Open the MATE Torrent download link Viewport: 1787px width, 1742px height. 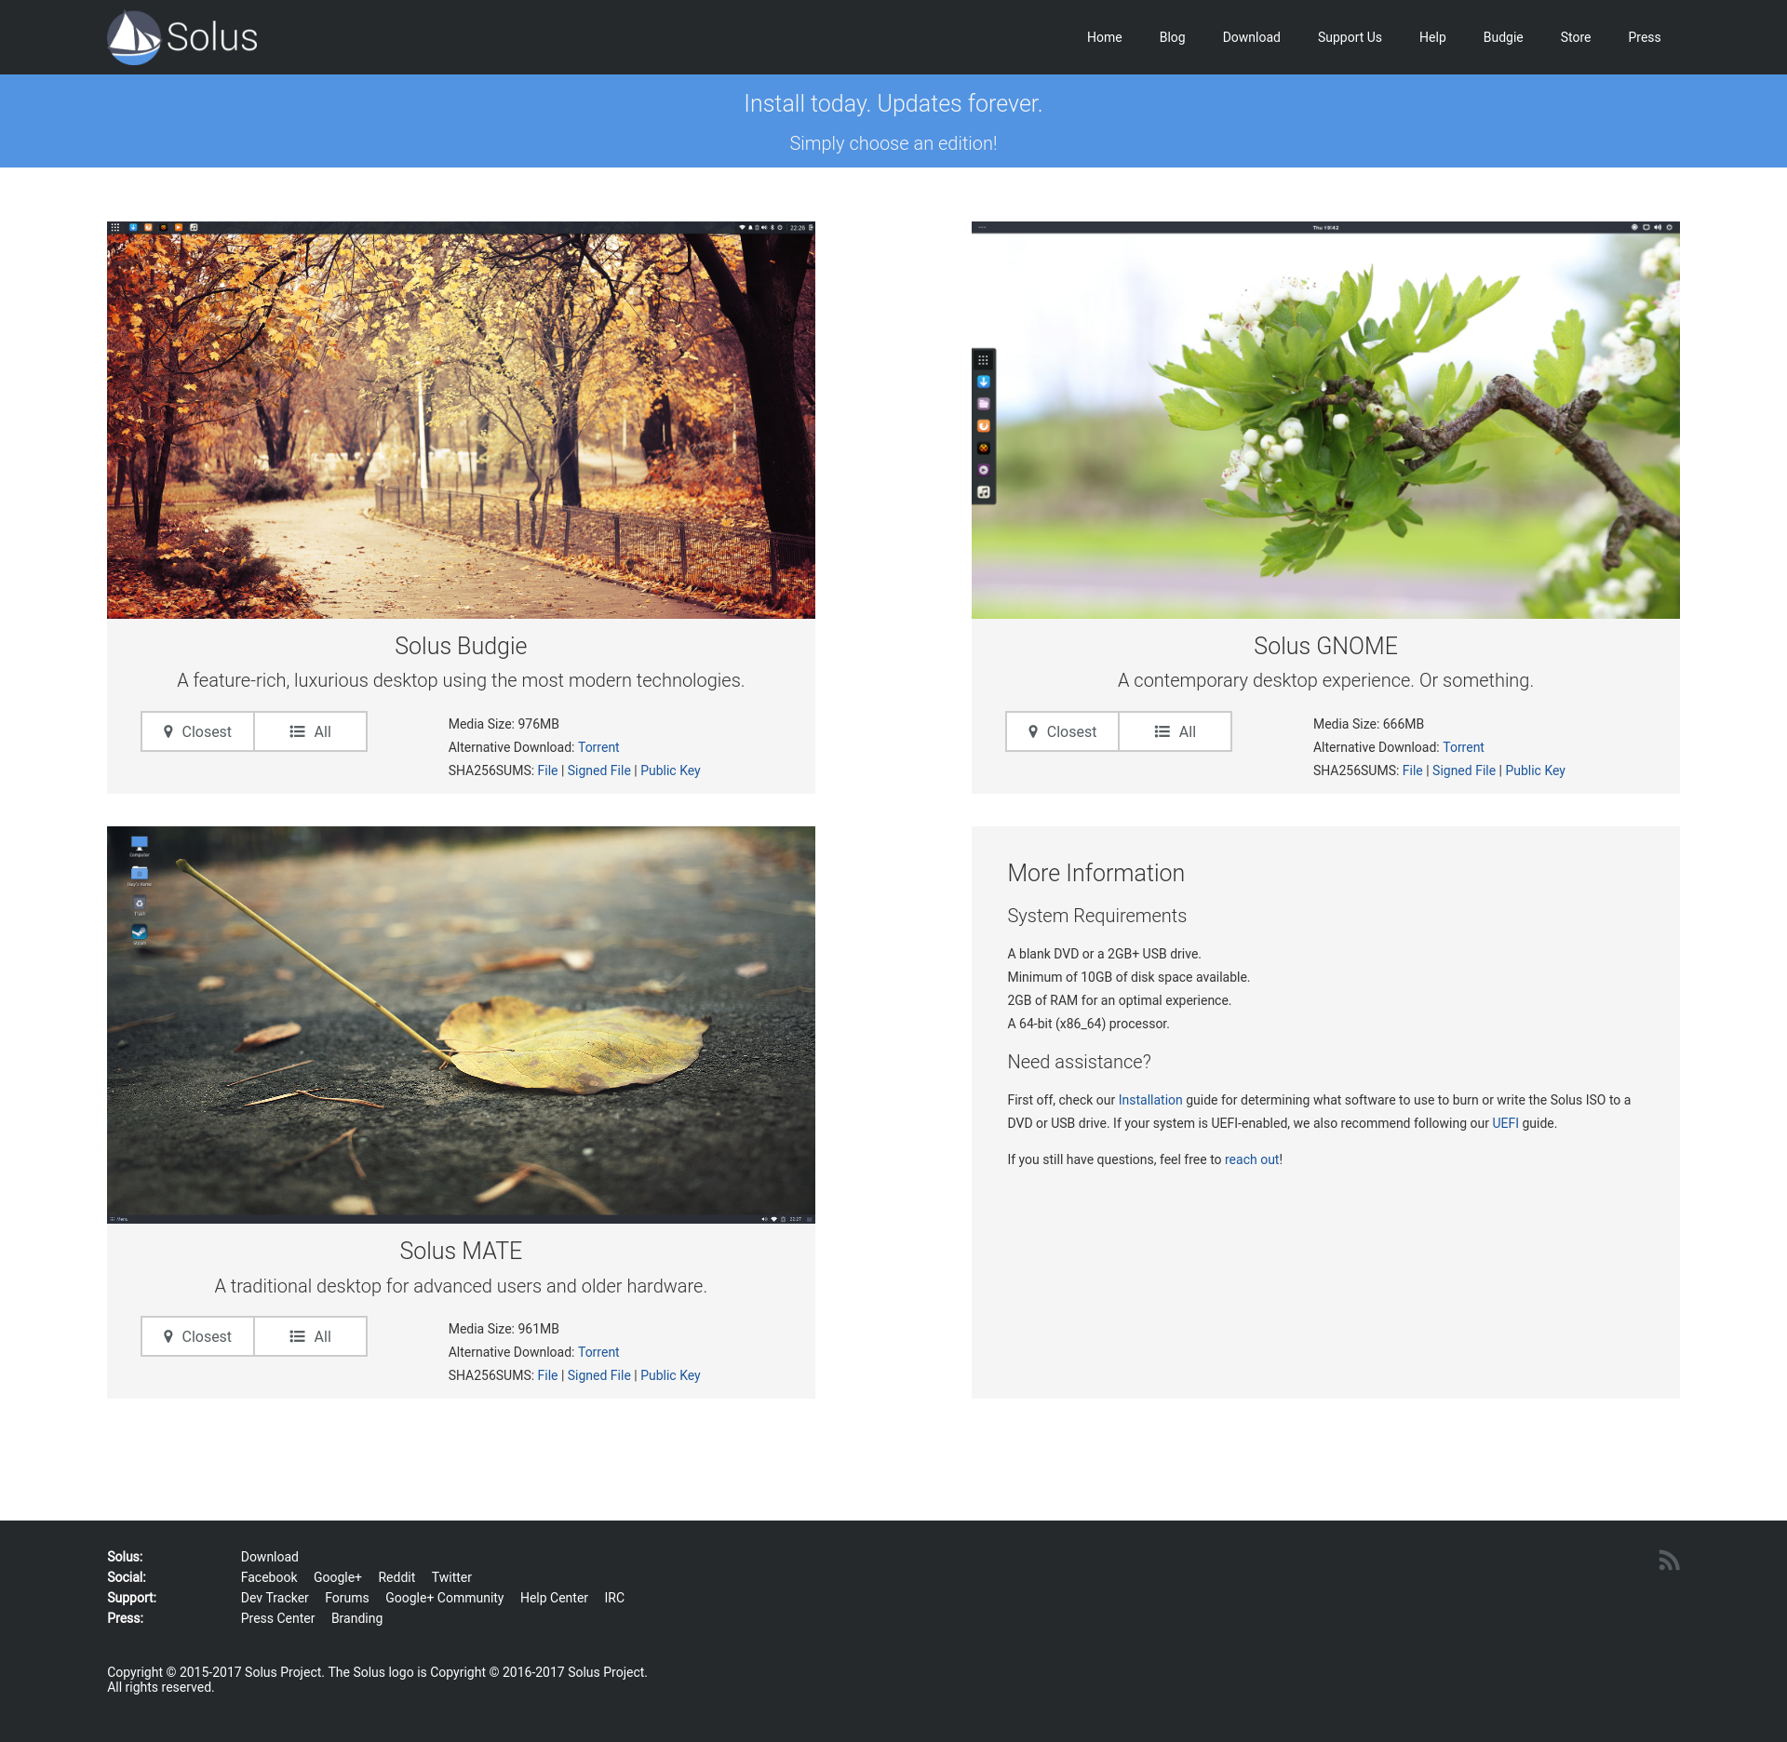(x=598, y=1352)
